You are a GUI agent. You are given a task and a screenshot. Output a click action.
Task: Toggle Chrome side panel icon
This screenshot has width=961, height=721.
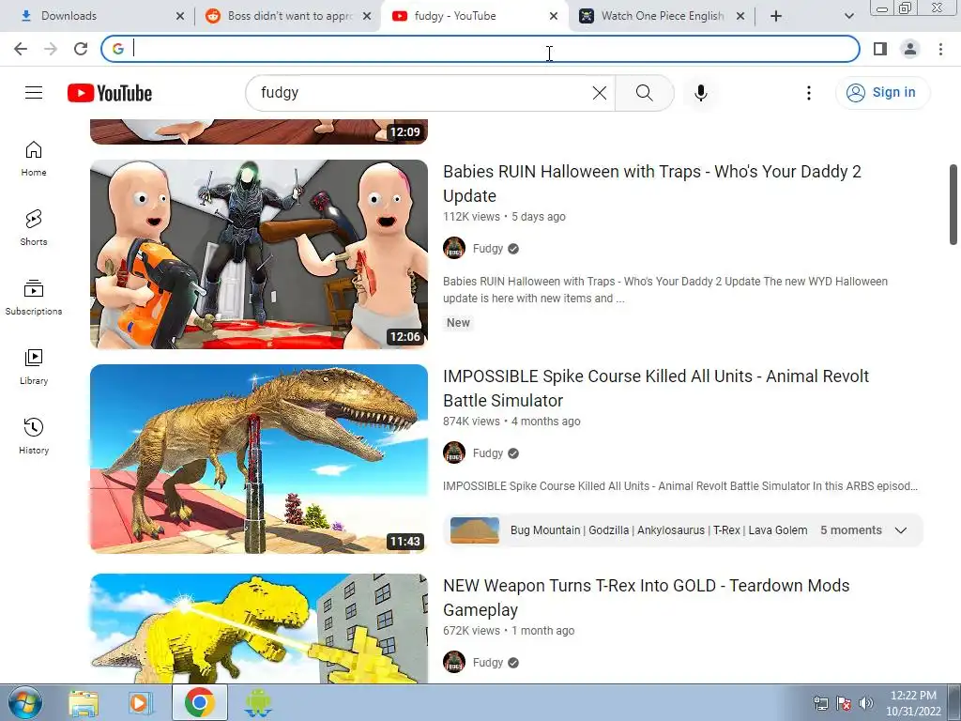click(x=880, y=49)
